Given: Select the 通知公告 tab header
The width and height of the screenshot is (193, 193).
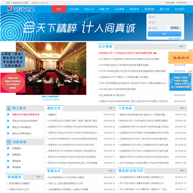Looking at the screenshot, I should [x=54, y=108].
